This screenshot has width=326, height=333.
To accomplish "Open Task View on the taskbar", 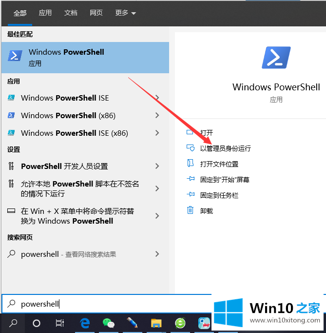I will tap(60, 323).
